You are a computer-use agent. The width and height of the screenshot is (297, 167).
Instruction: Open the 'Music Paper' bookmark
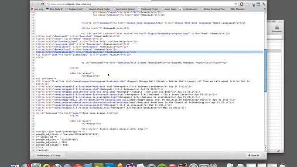tap(168, 9)
